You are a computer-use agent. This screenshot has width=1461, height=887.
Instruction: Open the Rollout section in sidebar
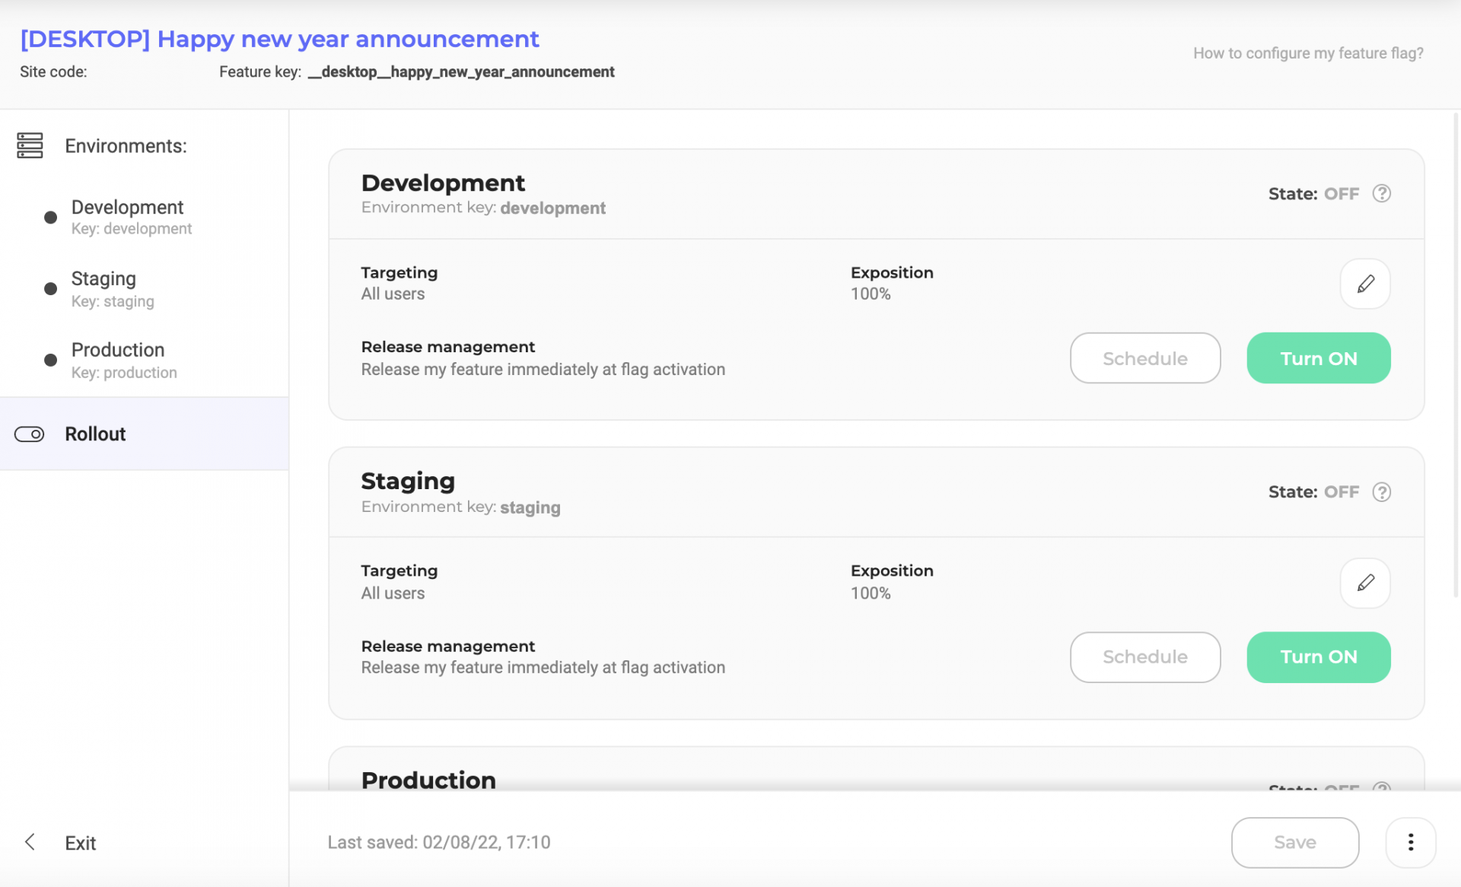[145, 434]
